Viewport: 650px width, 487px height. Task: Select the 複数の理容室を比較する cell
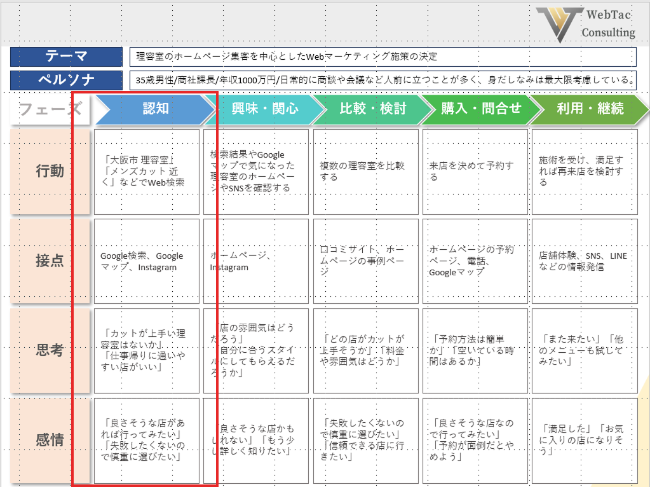[365, 172]
